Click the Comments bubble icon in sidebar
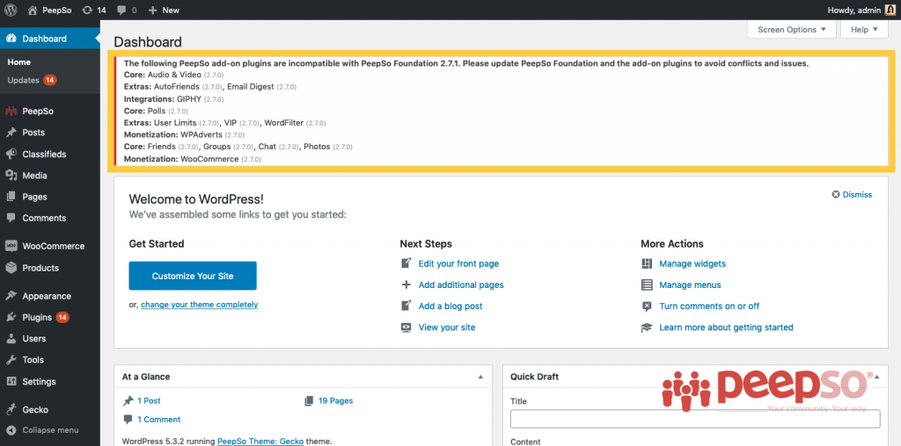Viewport: 901px width, 446px height. click(11, 218)
